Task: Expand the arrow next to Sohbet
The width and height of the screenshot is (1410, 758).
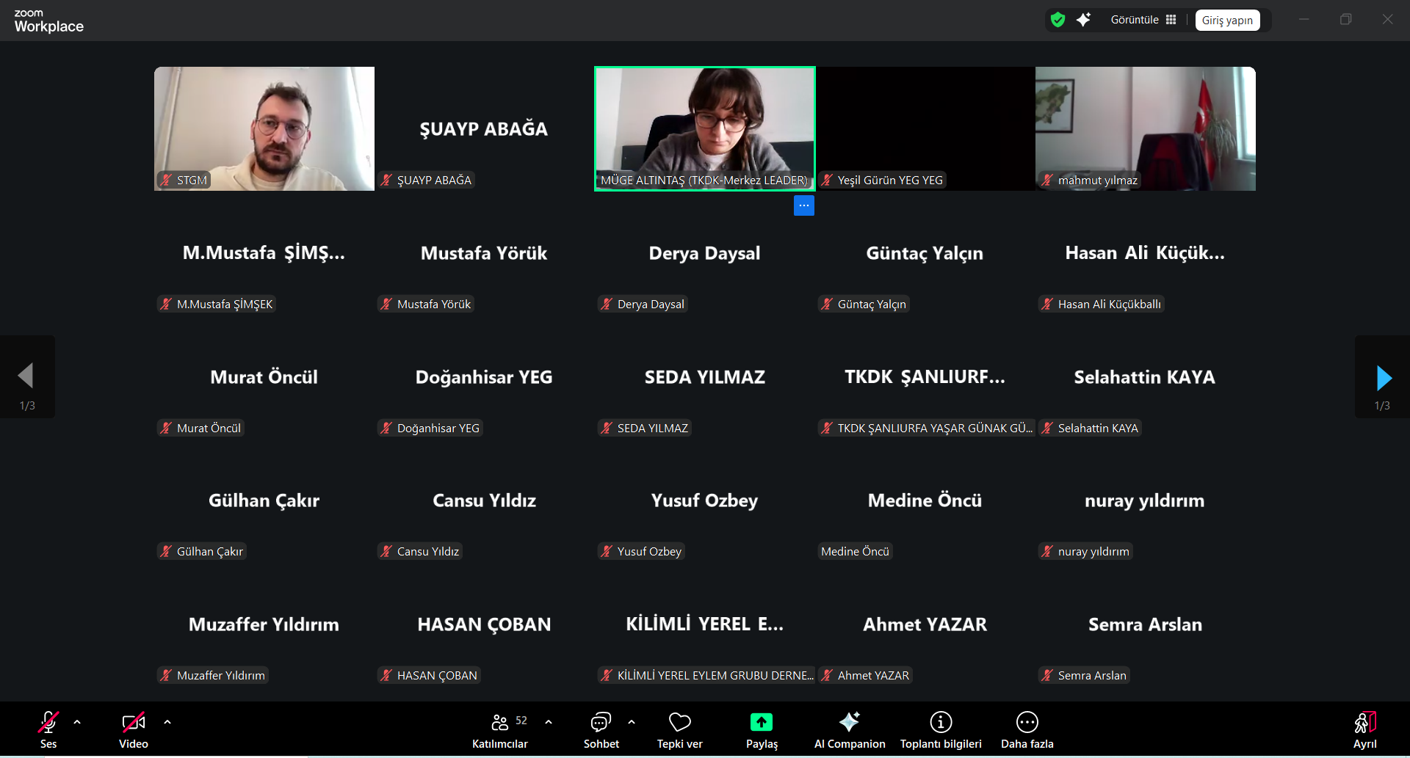Action: (632, 722)
